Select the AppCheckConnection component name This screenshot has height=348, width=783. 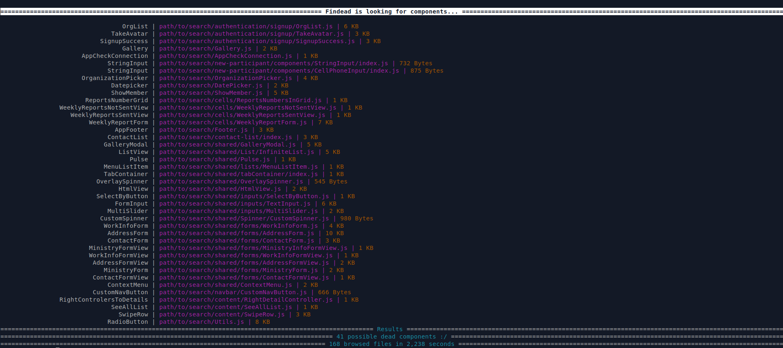pyautogui.click(x=114, y=56)
